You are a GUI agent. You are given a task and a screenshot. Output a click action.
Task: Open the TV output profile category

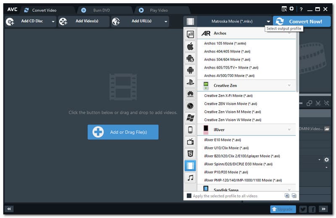point(190,142)
